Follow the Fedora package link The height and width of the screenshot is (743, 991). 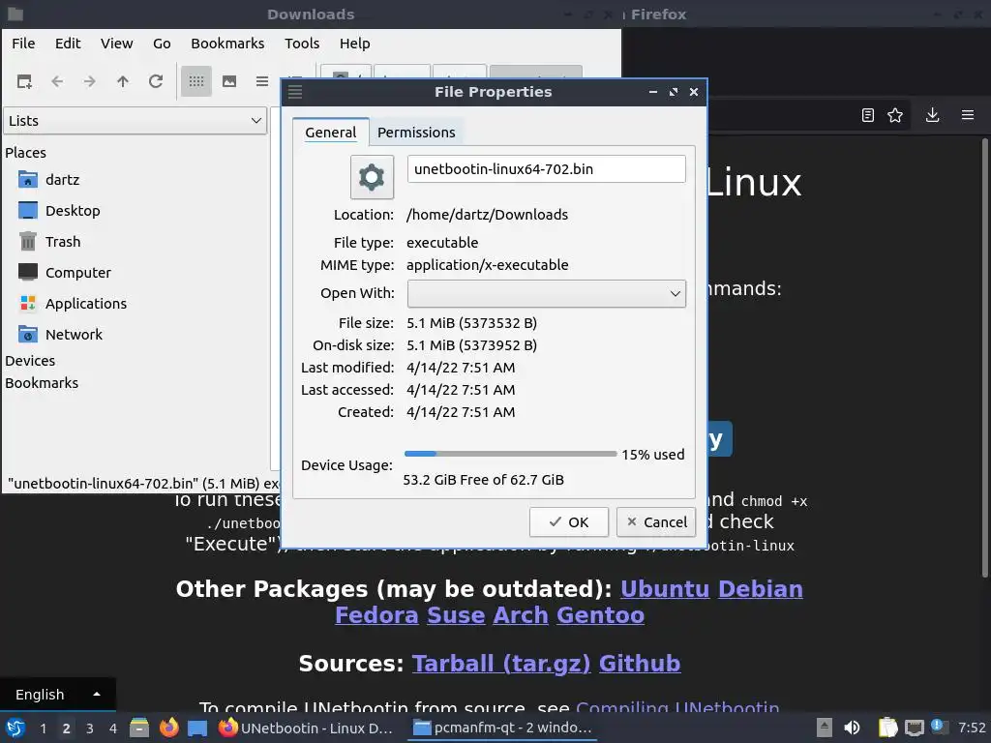376,615
